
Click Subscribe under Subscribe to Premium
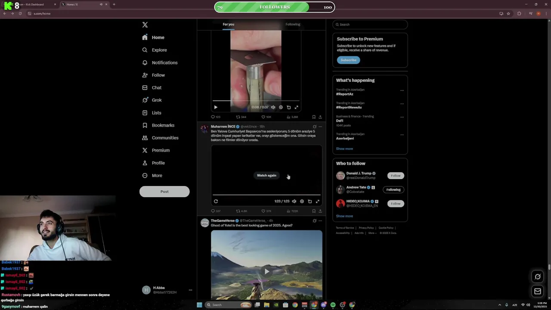pyautogui.click(x=348, y=60)
